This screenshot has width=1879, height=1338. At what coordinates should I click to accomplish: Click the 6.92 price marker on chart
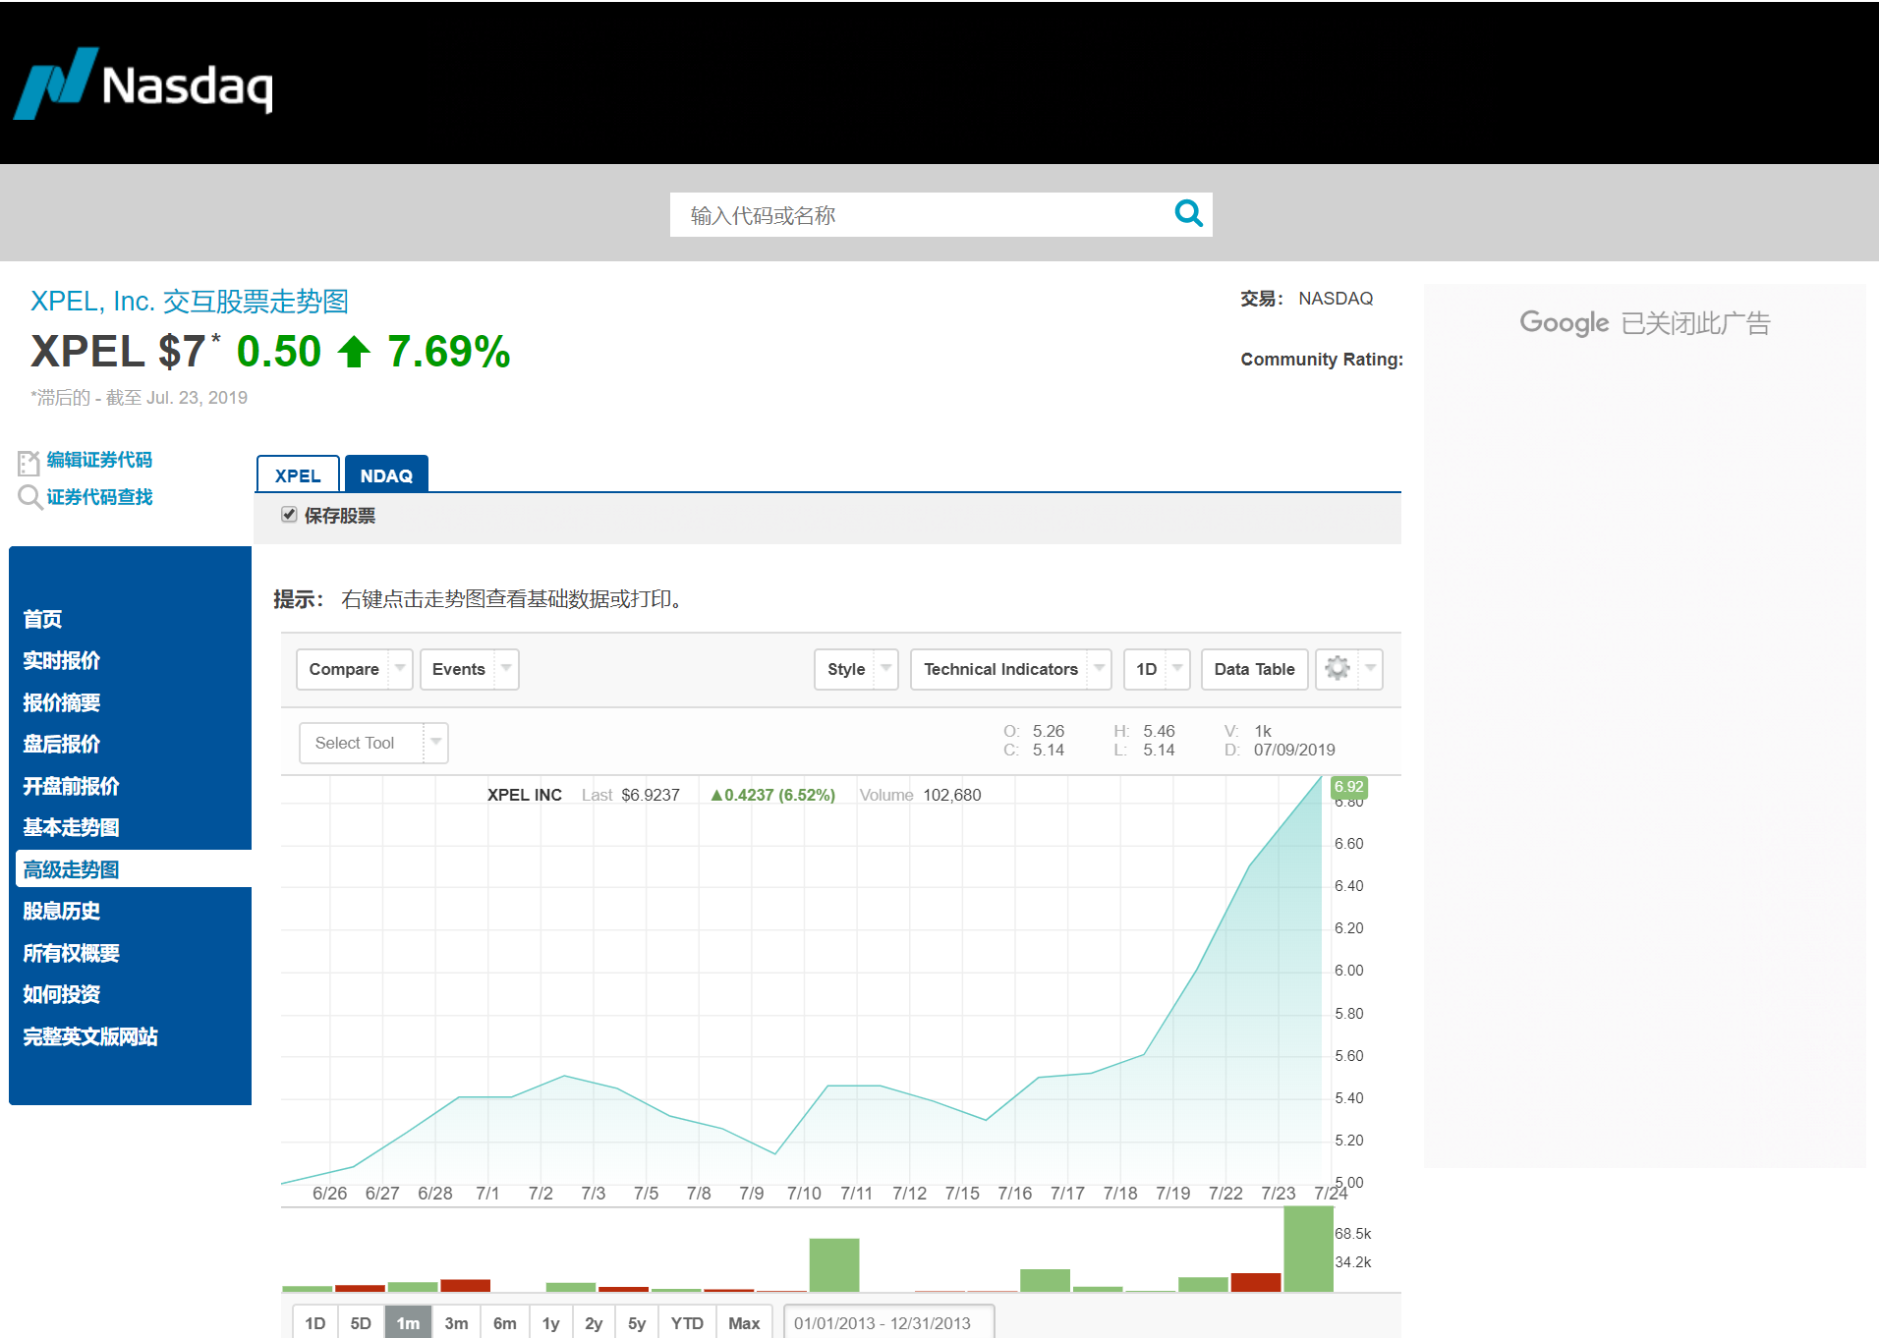click(1348, 787)
